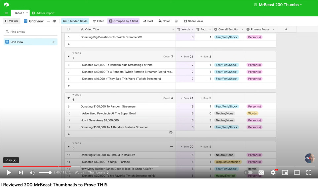Open the Sort options
318x189 pixels.
pyautogui.click(x=148, y=21)
